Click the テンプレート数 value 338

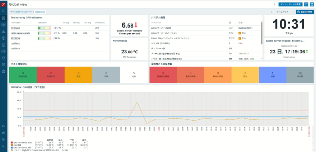pyautogui.click(x=231, y=49)
